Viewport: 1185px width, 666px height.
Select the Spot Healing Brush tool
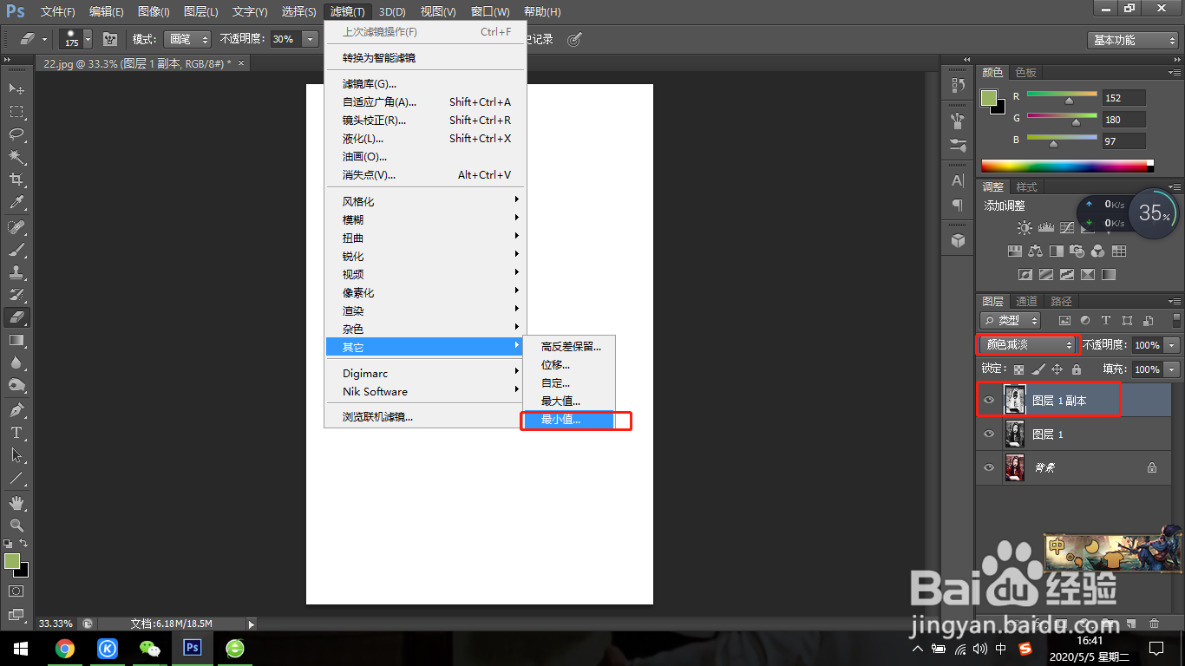[x=16, y=227]
